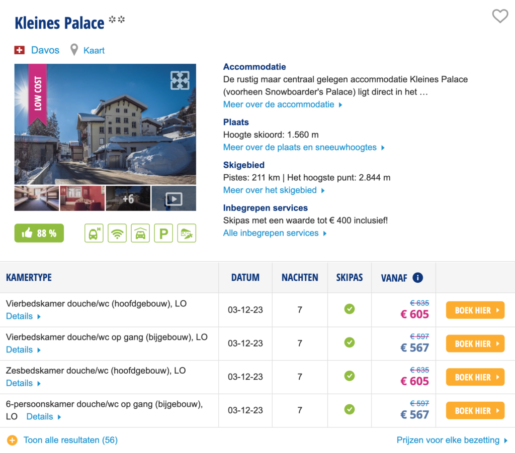This screenshot has width=515, height=453.
Task: Open the +6 more photos thumbnail
Action: (x=128, y=199)
